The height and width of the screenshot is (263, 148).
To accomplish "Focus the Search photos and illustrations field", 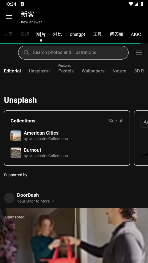I will [73, 52].
